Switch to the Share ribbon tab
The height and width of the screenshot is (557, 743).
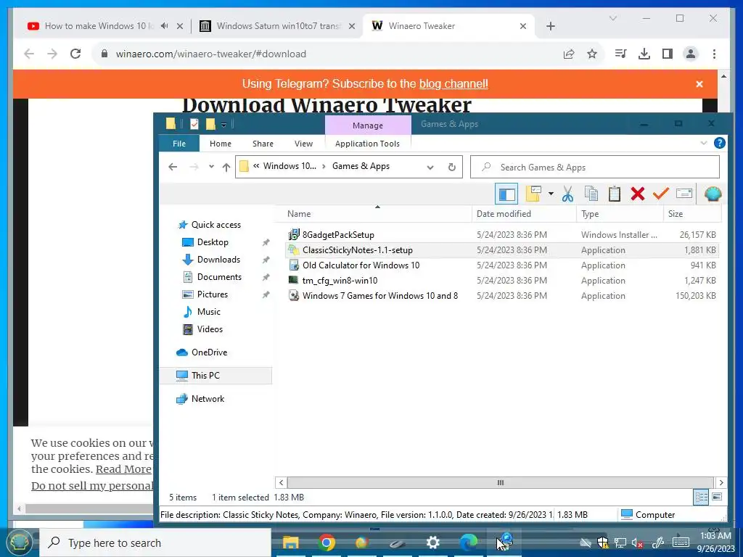(263, 144)
